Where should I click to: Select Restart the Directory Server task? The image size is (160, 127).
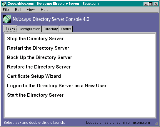point(38,48)
